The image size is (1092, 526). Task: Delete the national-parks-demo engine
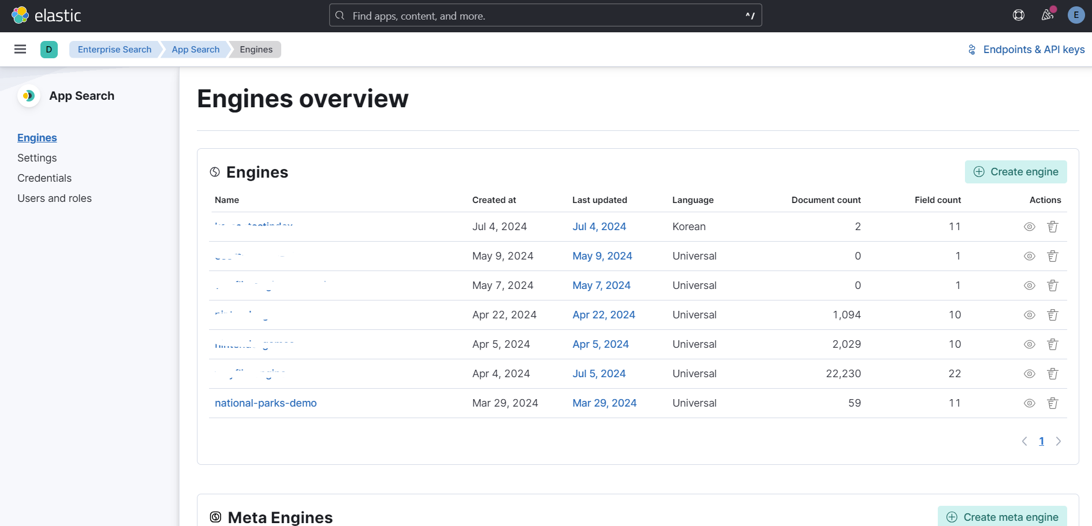(x=1053, y=403)
